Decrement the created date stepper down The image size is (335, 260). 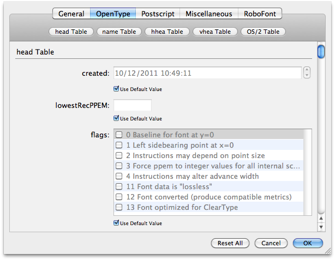(x=307, y=75)
